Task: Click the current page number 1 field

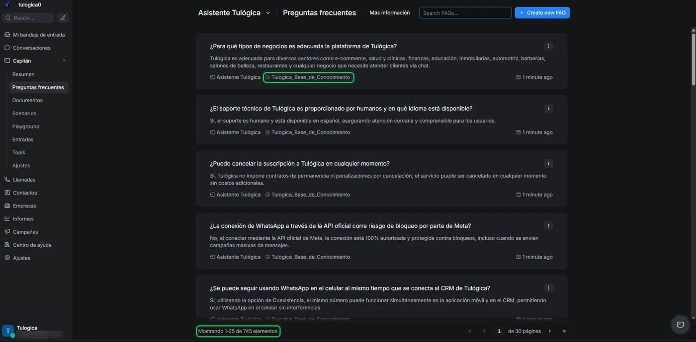Action: click(499, 331)
